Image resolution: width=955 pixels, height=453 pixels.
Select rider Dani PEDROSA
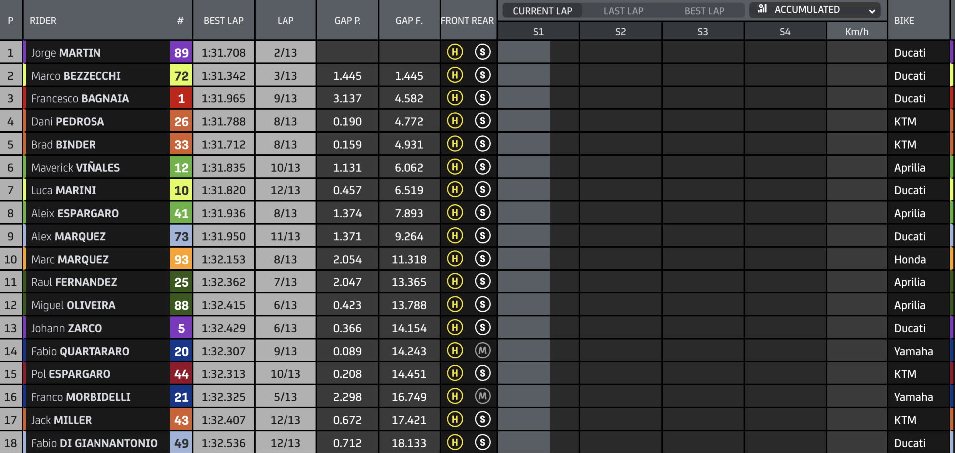point(68,121)
